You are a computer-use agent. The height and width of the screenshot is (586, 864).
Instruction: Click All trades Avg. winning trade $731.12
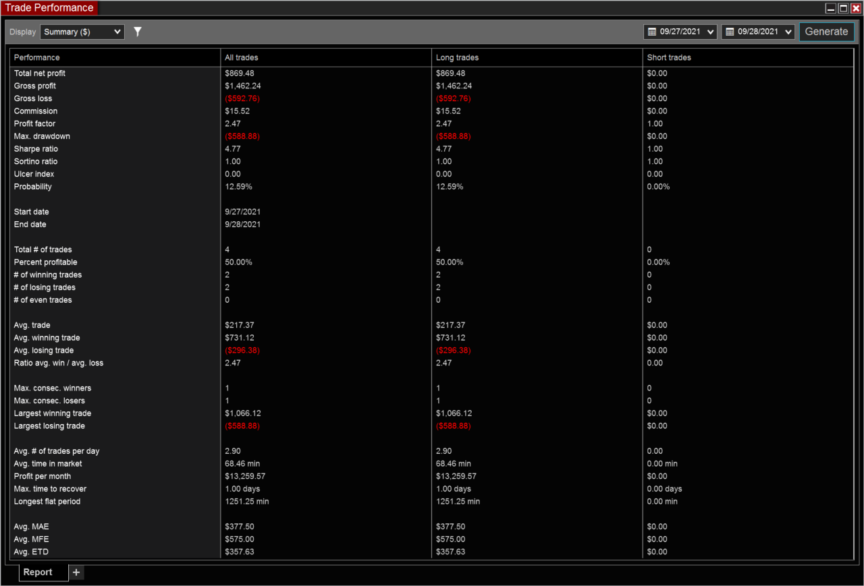(x=240, y=337)
